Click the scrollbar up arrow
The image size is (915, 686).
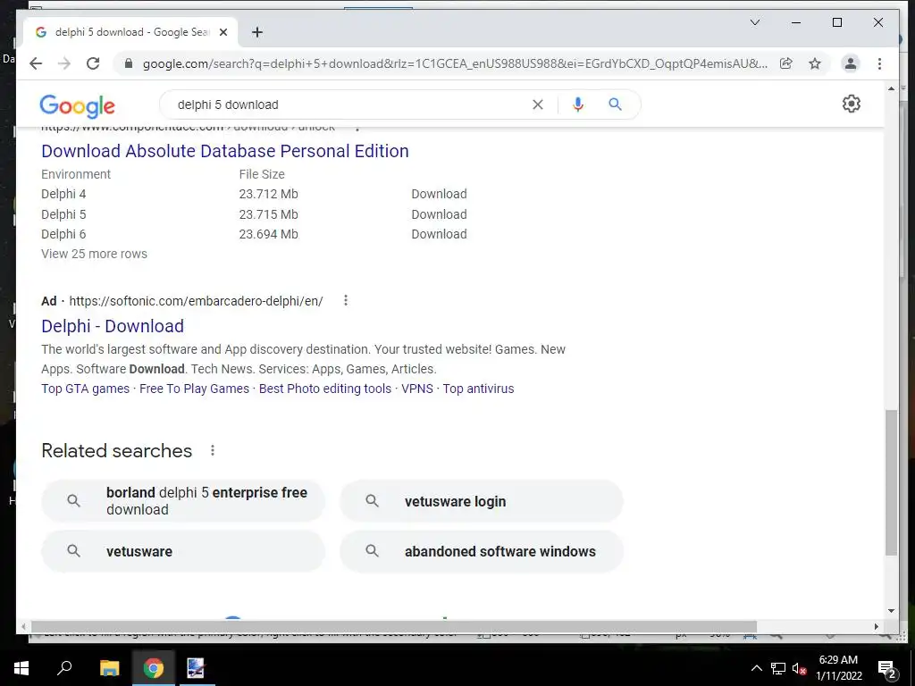coord(891,88)
